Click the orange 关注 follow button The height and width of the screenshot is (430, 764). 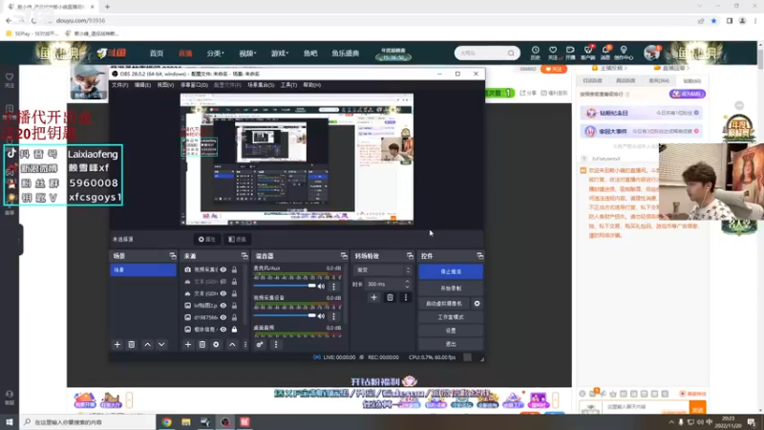pos(554,69)
